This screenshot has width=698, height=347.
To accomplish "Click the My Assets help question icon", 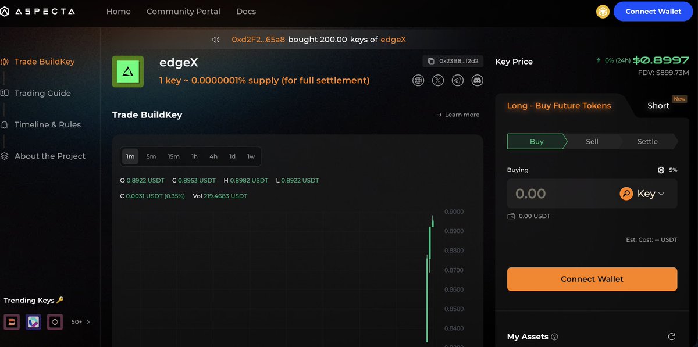I will 554,337.
